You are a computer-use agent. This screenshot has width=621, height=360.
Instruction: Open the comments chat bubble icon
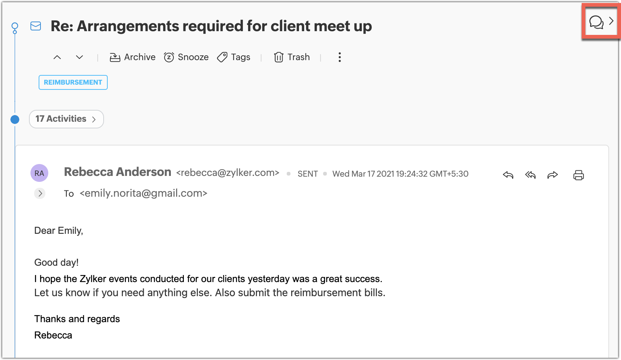tap(596, 22)
